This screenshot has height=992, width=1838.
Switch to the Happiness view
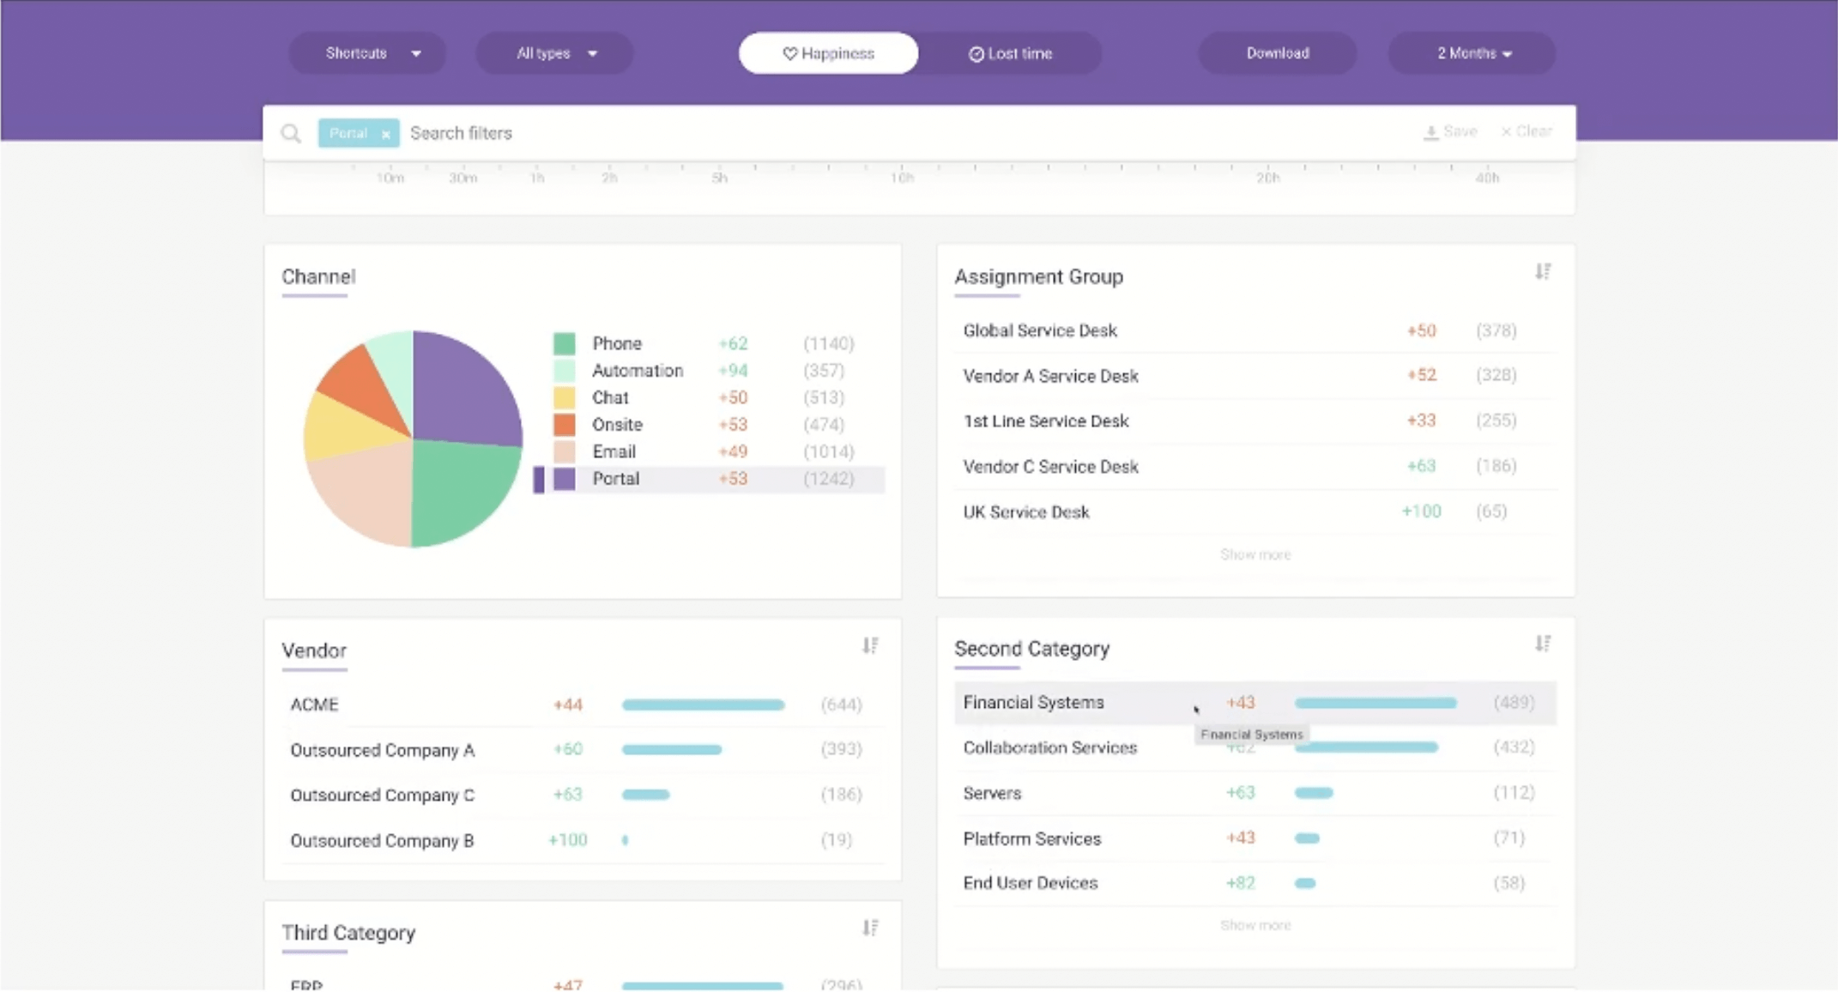(x=828, y=53)
